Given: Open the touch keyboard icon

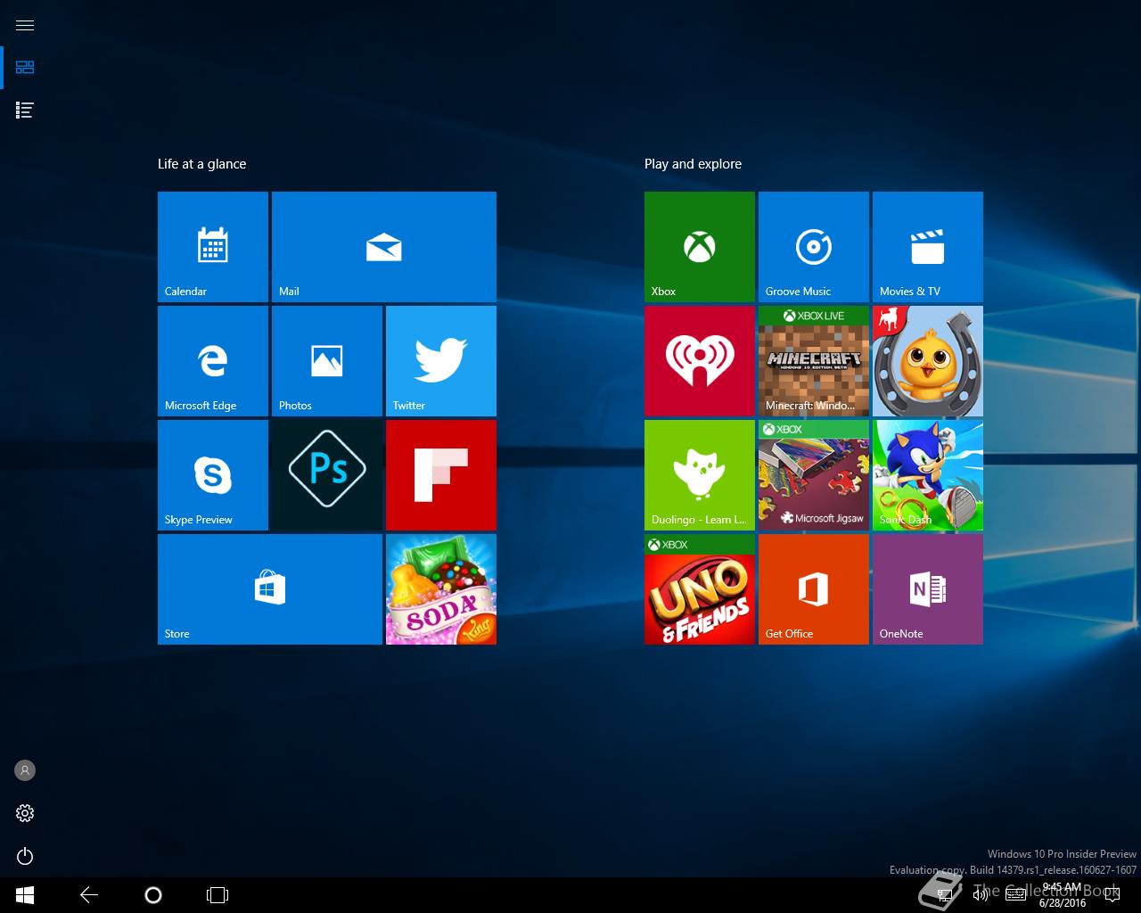Looking at the screenshot, I should click(x=1014, y=895).
